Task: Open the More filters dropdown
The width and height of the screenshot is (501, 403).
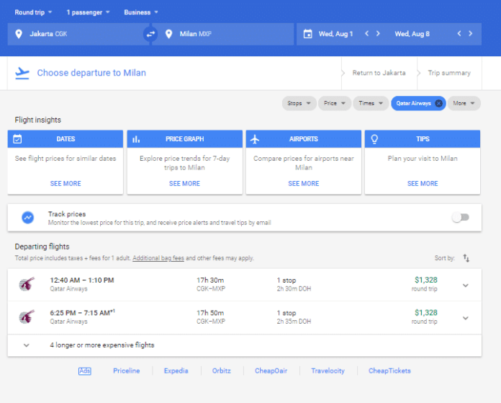Action: 464,103
